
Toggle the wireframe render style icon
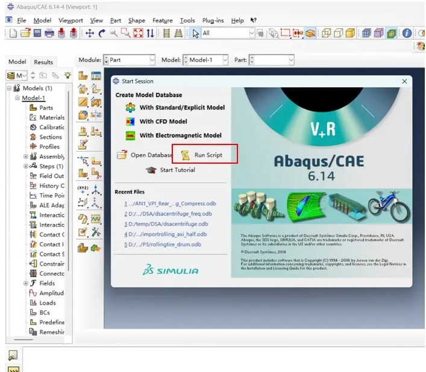(326, 33)
